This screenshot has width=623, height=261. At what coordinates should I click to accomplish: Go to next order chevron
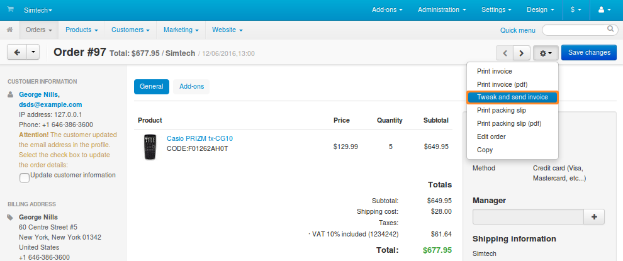(522, 53)
